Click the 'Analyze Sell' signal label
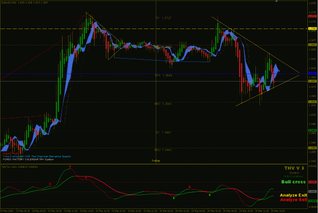The image size is (318, 213). point(294,200)
